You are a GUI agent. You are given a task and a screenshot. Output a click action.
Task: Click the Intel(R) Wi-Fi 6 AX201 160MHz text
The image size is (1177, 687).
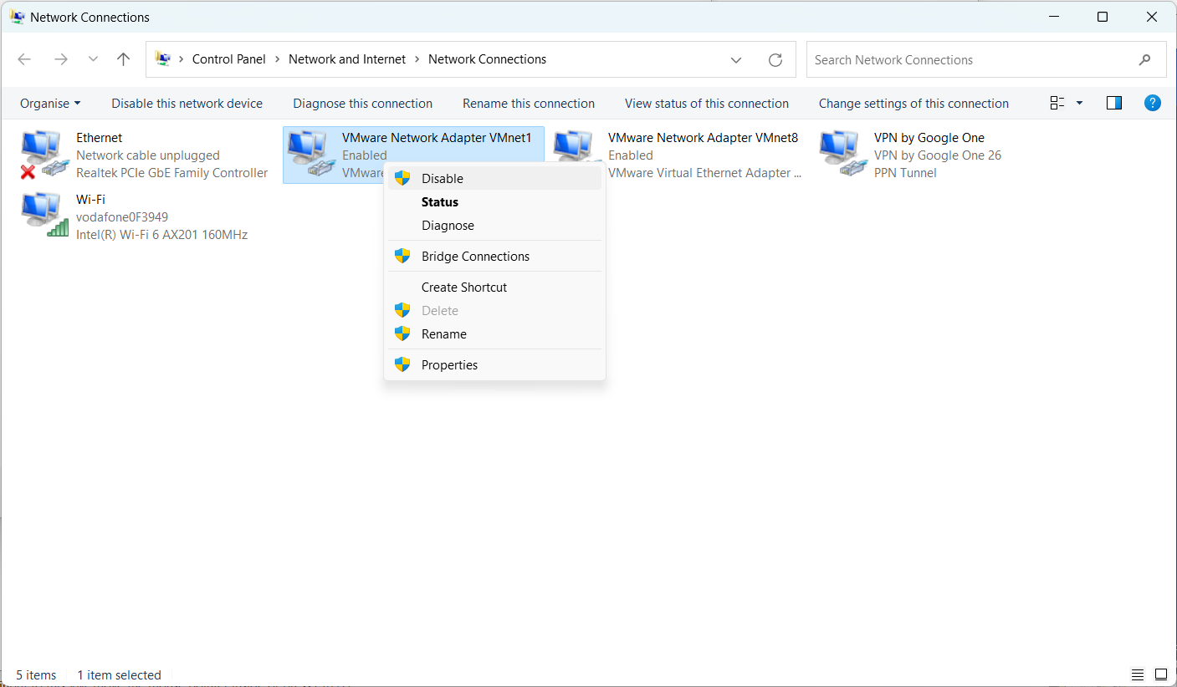pos(162,235)
